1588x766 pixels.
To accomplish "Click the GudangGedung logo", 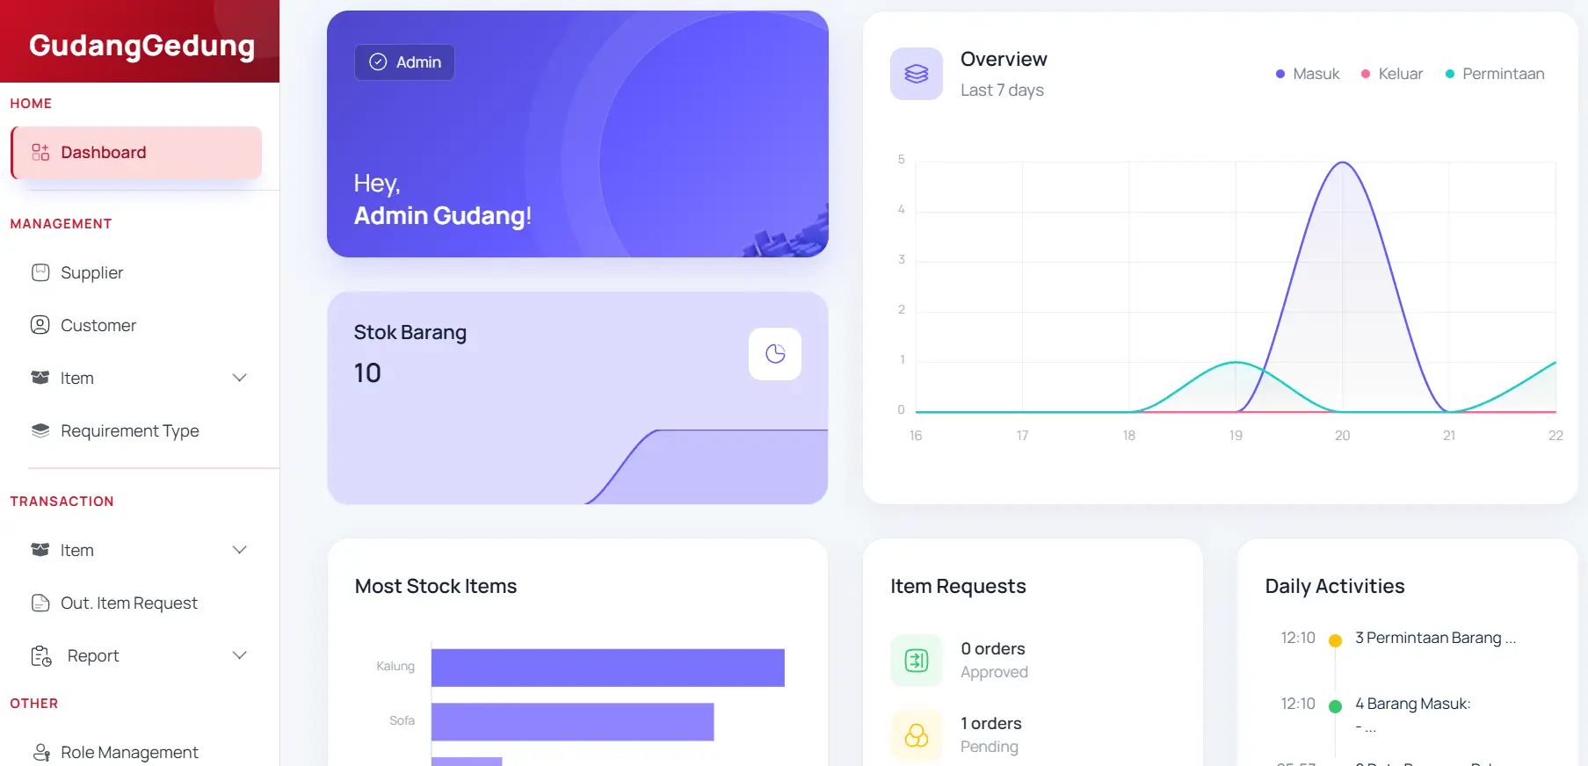I will point(141,45).
